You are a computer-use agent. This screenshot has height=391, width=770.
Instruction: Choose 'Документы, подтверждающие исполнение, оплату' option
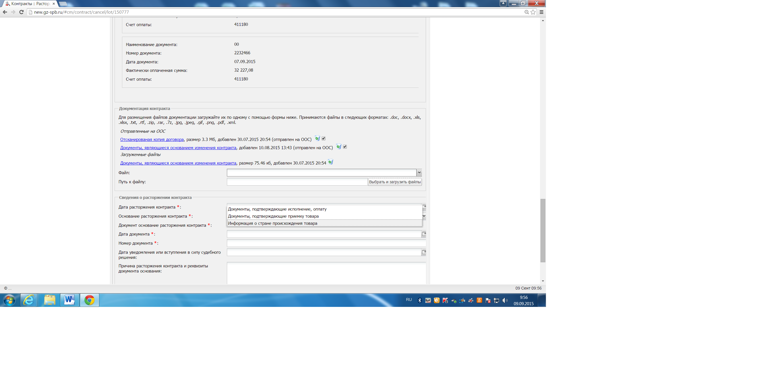[277, 209]
